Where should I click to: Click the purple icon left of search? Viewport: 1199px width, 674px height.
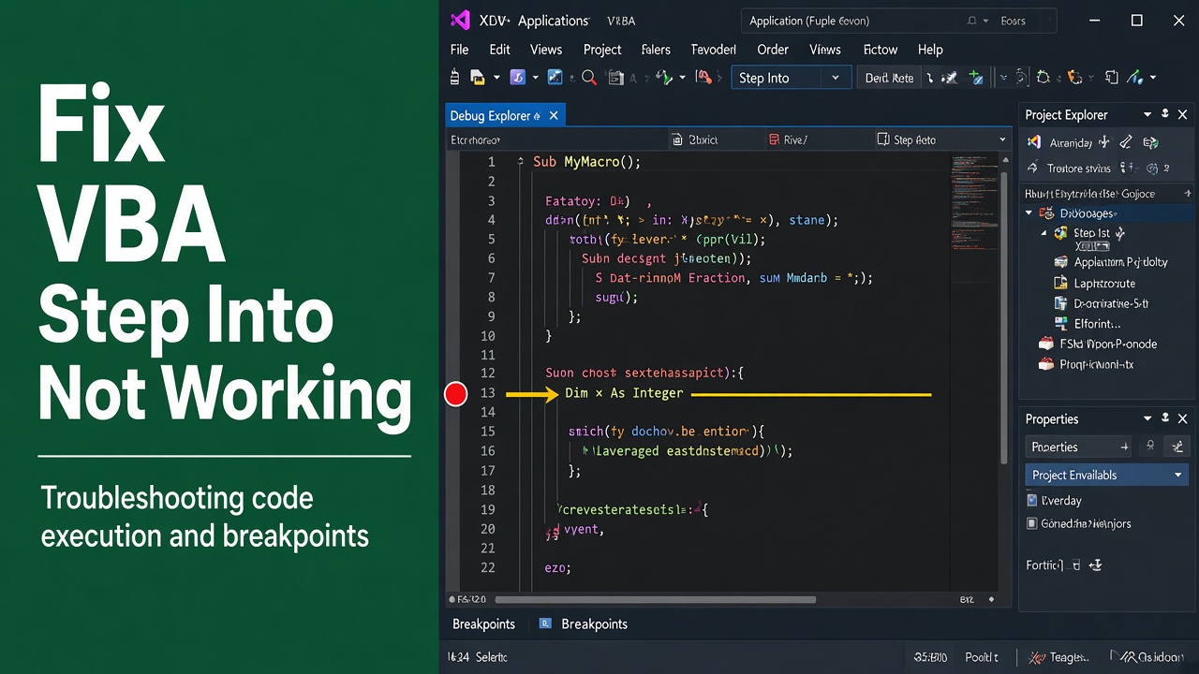[517, 78]
